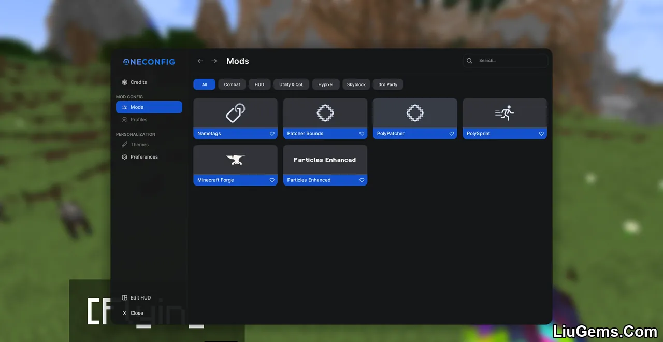Click the Minecraft Forge label bar
The height and width of the screenshot is (342, 663).
point(235,180)
